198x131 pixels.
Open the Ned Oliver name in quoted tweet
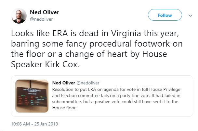pyautogui.click(x=64, y=83)
